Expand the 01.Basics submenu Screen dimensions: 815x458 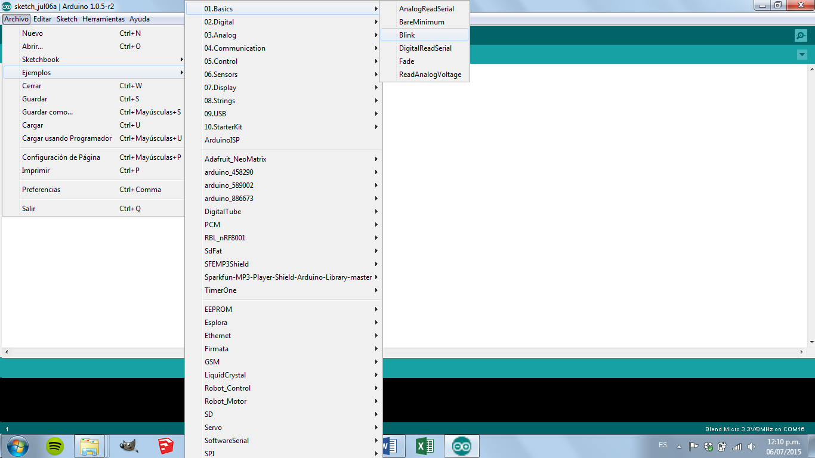[x=283, y=9]
